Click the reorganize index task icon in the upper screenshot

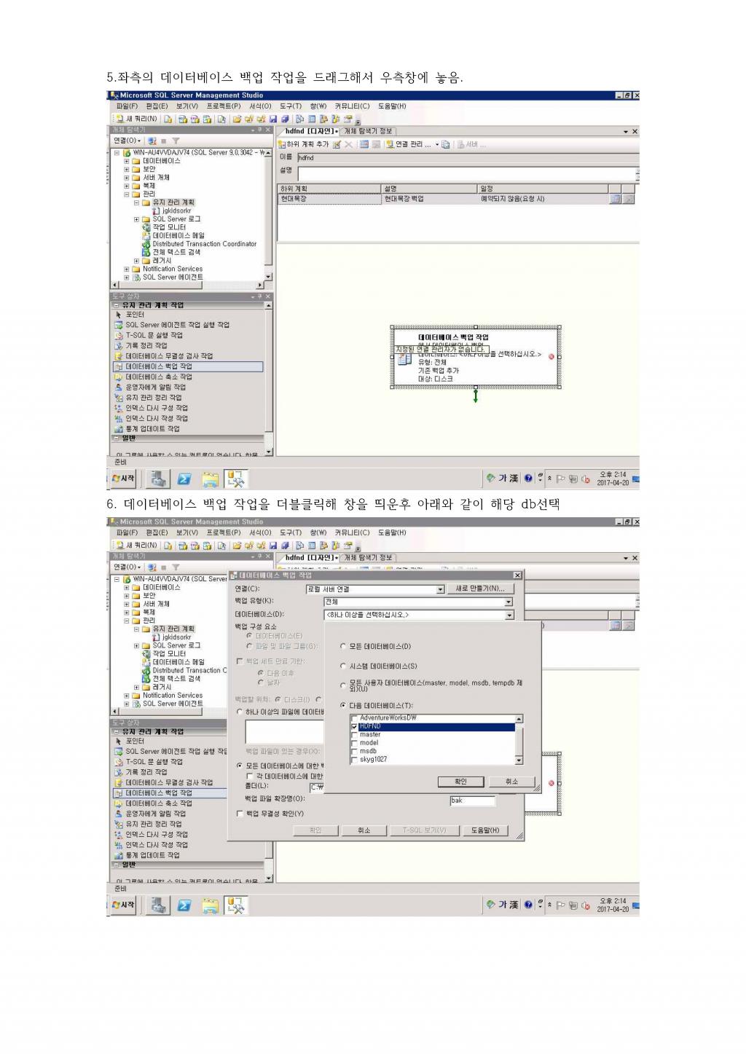coord(119,408)
